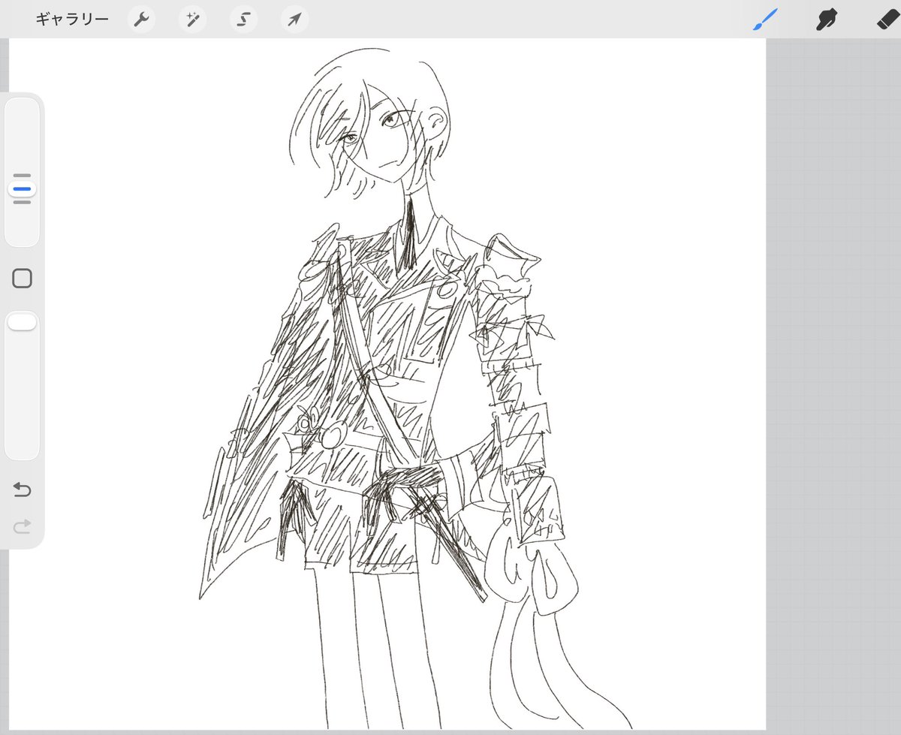Undo the last stroke
The image size is (901, 735).
(x=22, y=490)
